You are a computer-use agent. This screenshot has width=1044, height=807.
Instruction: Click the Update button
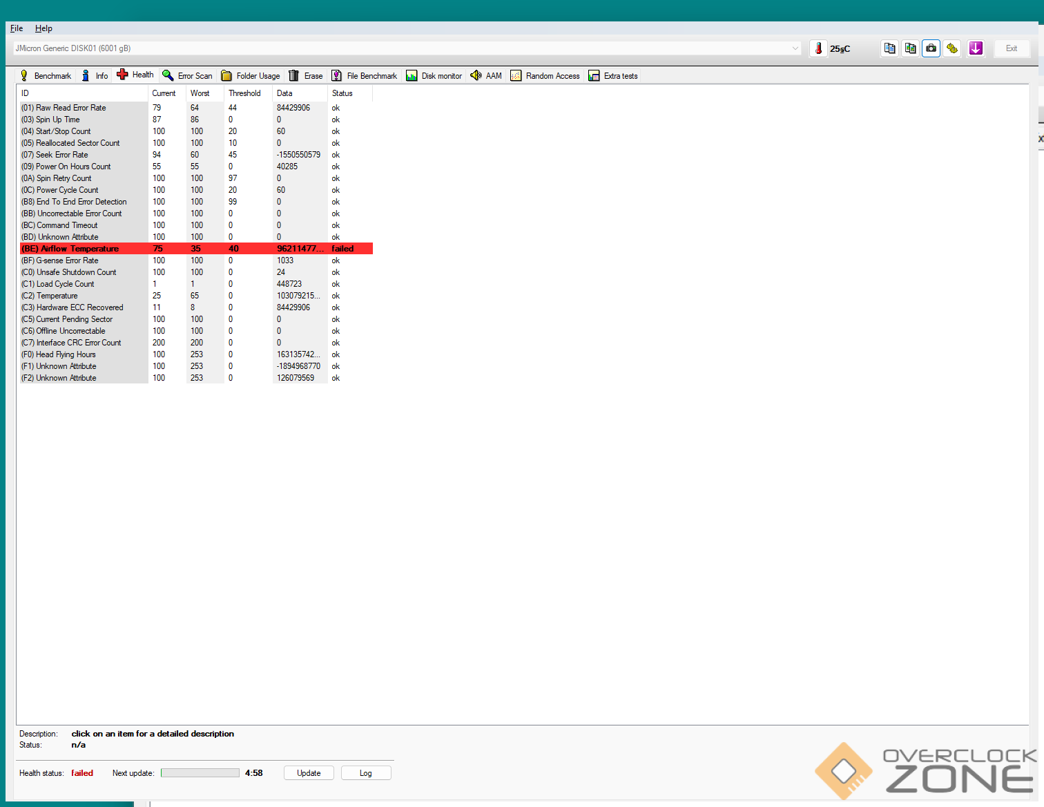click(x=309, y=773)
